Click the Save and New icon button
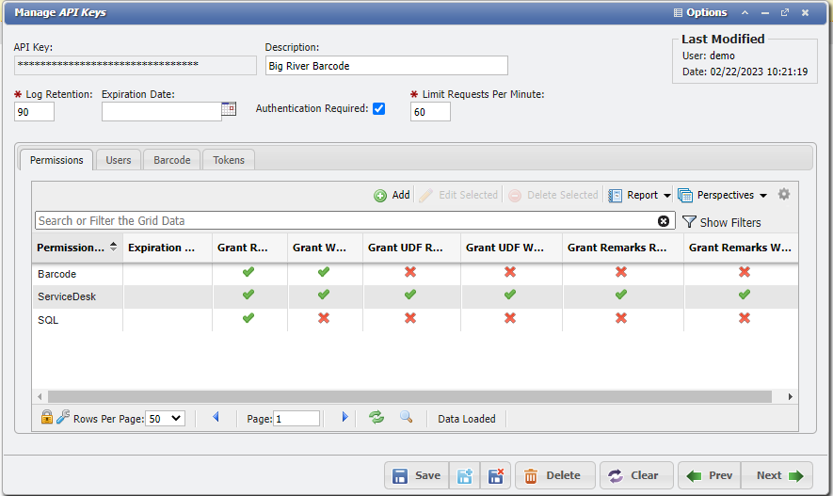The image size is (833, 496). 464,475
